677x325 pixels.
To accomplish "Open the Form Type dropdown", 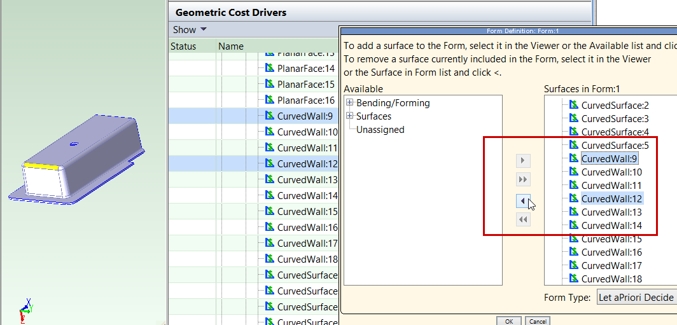I will [x=636, y=298].
